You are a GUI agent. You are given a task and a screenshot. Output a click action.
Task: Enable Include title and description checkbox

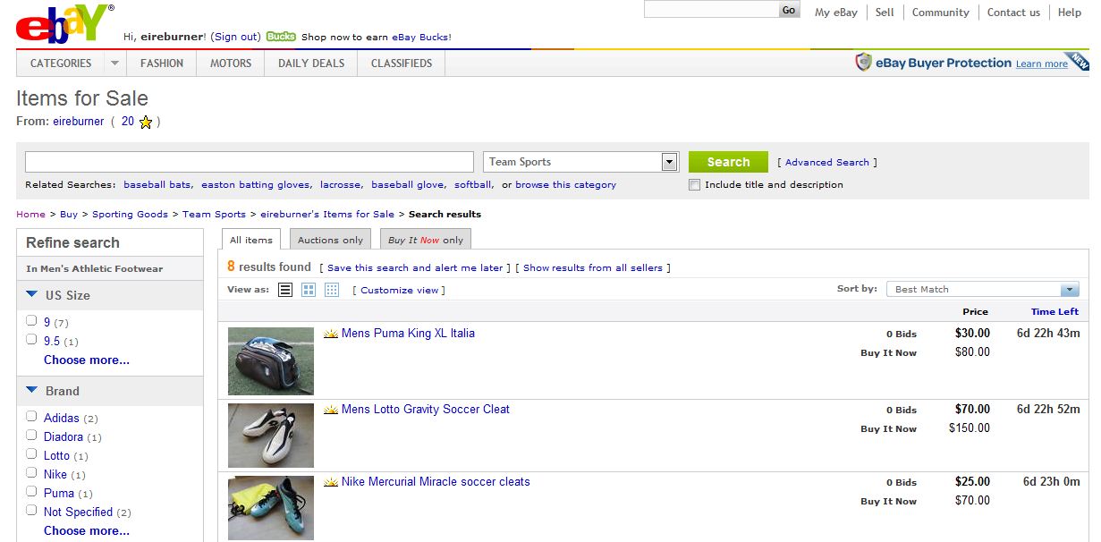click(x=694, y=185)
